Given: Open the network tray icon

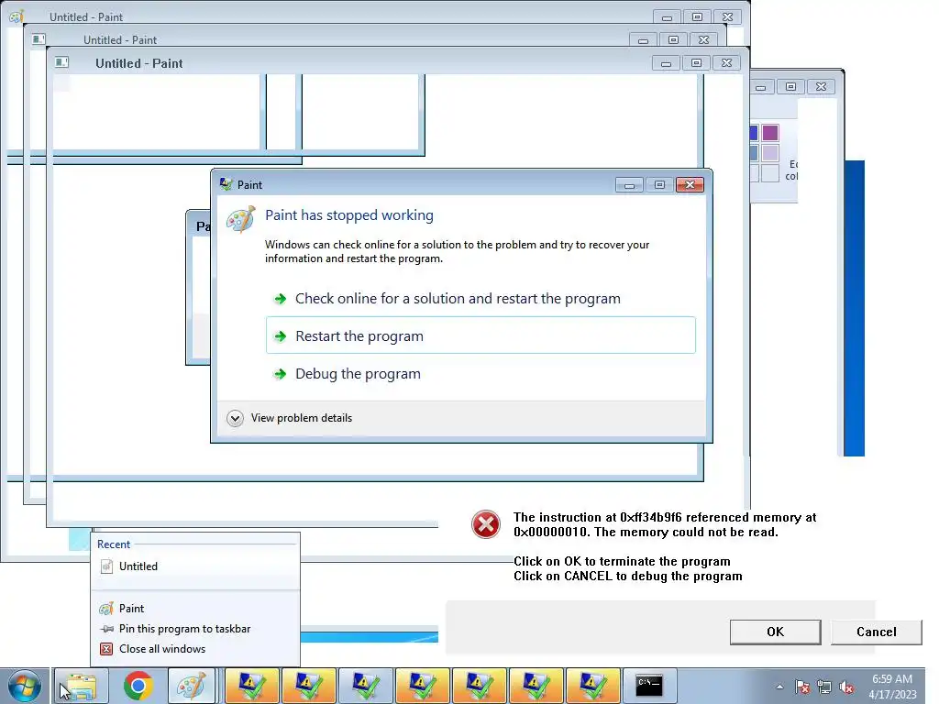Looking at the screenshot, I should tap(824, 687).
